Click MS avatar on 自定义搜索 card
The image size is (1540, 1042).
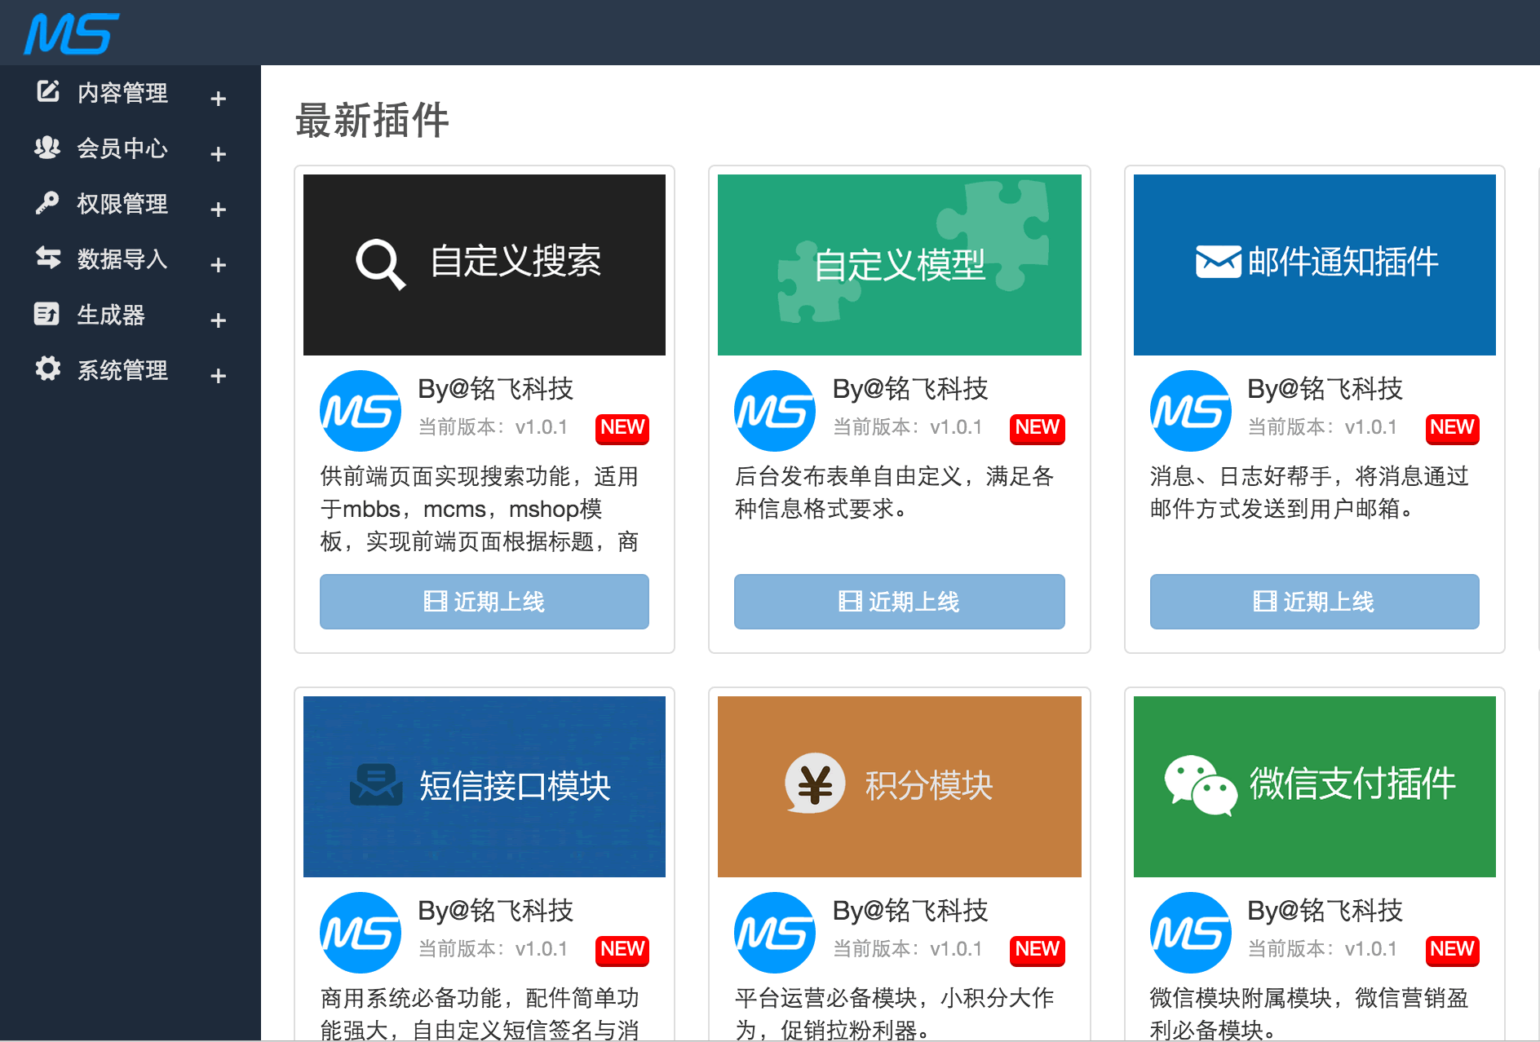coord(360,411)
